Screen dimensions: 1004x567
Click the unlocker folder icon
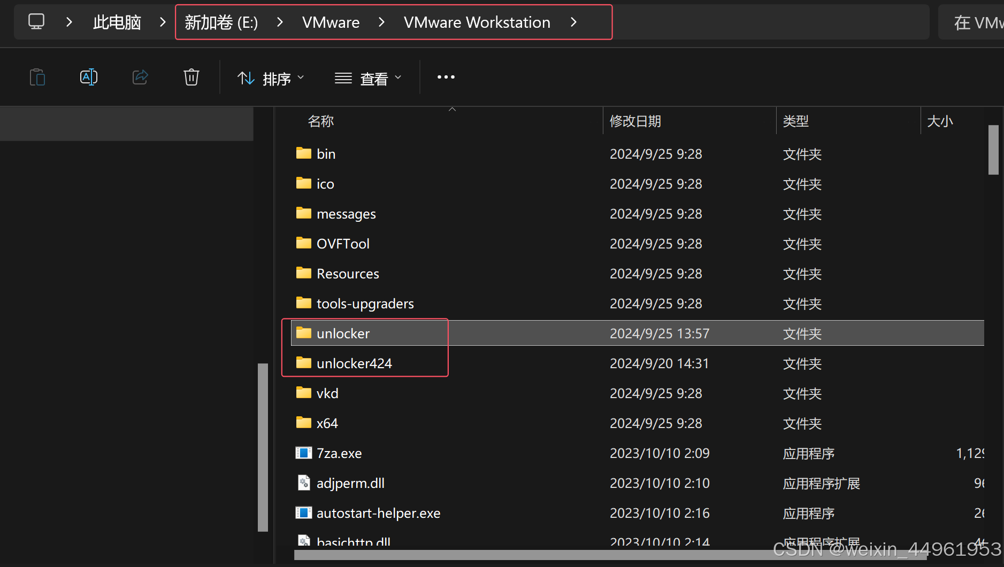[x=304, y=333]
